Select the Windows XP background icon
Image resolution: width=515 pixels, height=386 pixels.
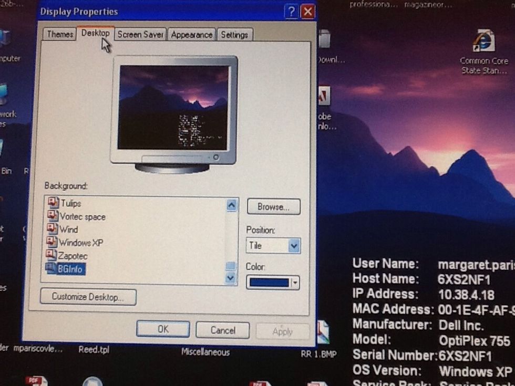pyautogui.click(x=80, y=243)
